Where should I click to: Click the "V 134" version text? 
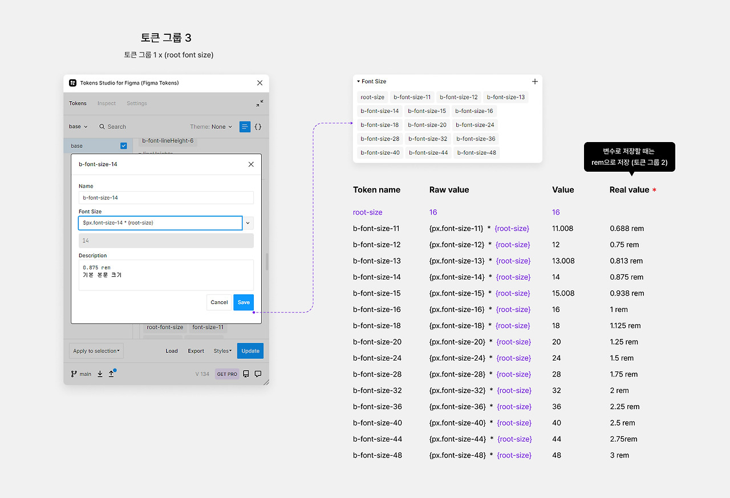click(202, 374)
